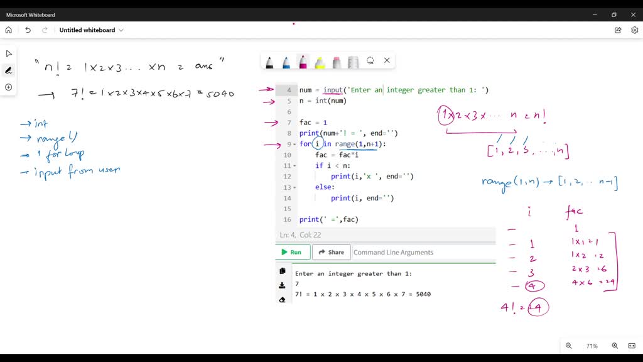Open the share whiteboard icon
This screenshot has width=643, height=362.
point(618,30)
